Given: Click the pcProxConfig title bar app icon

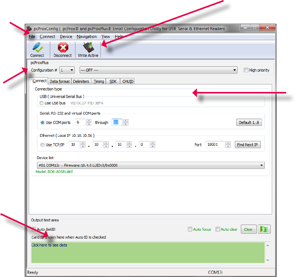Looking at the screenshot, I should (29, 29).
